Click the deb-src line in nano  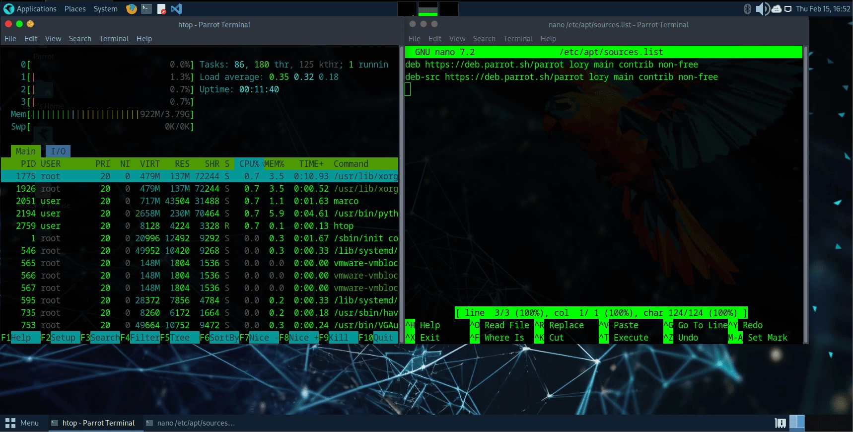(x=562, y=77)
